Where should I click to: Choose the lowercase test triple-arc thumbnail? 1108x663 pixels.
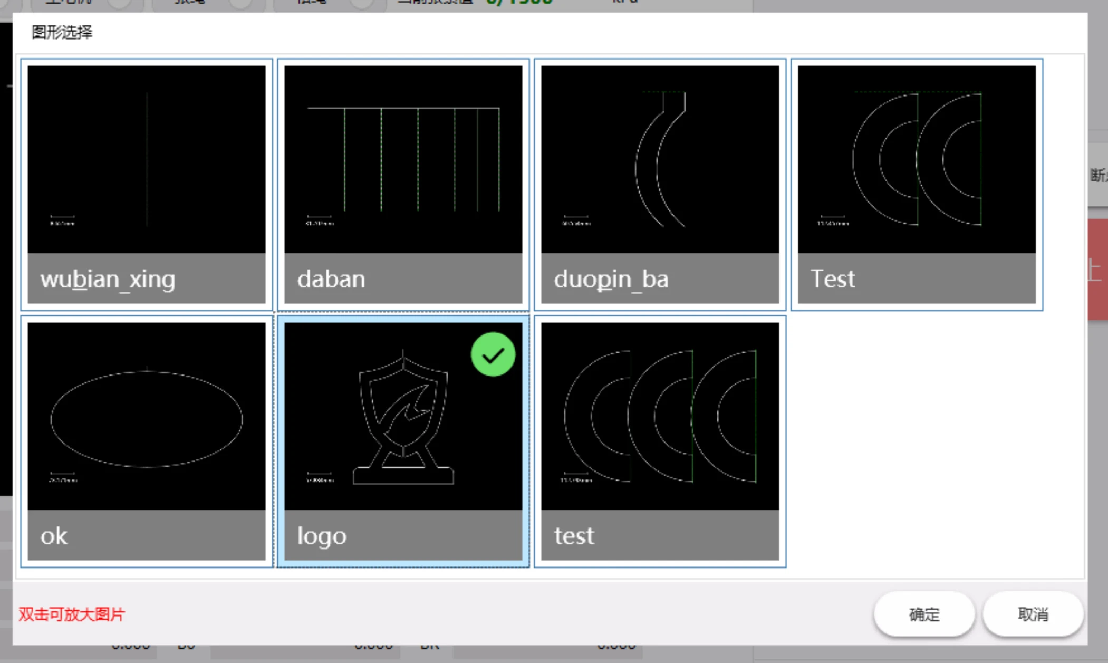coord(660,417)
